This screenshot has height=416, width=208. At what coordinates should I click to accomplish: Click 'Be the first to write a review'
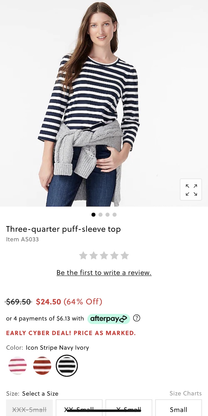(x=104, y=273)
